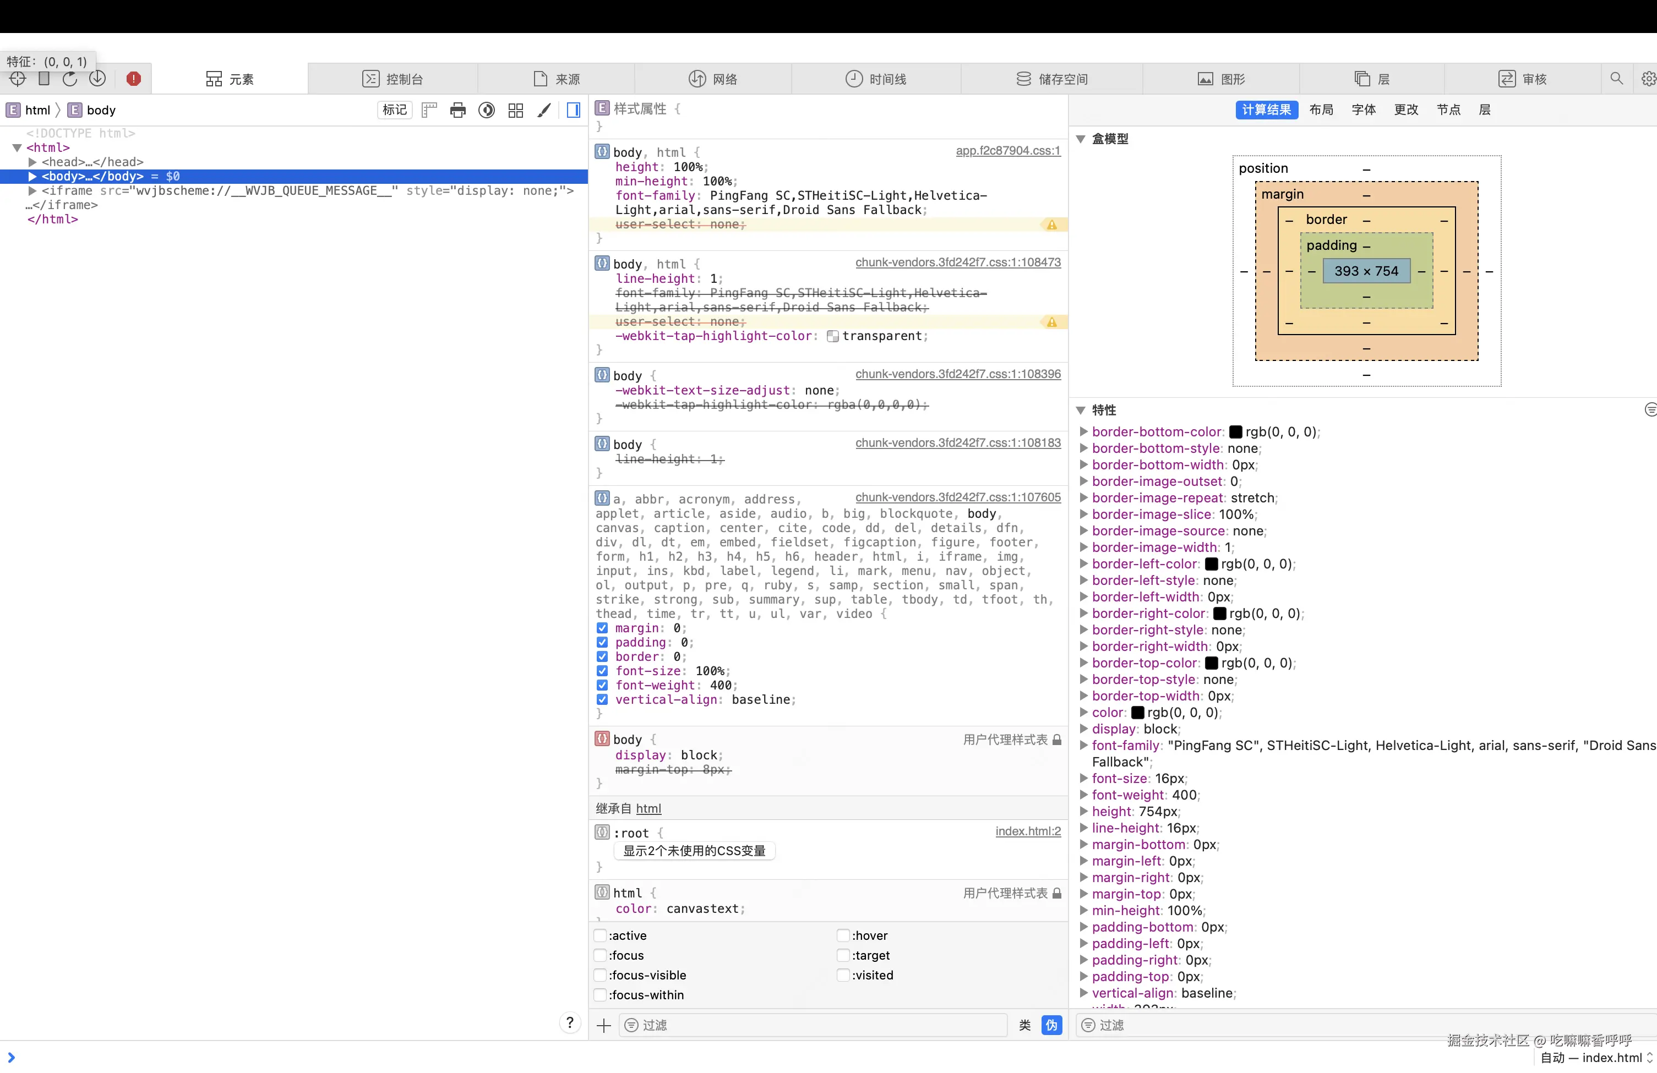Uncheck the margin: 0 property checkbox

coord(602,628)
